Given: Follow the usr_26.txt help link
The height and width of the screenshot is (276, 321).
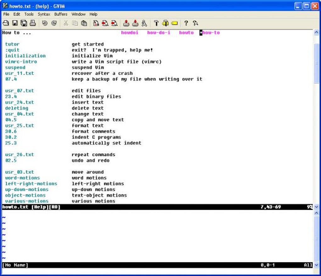Looking at the screenshot, I should click(x=20, y=154).
